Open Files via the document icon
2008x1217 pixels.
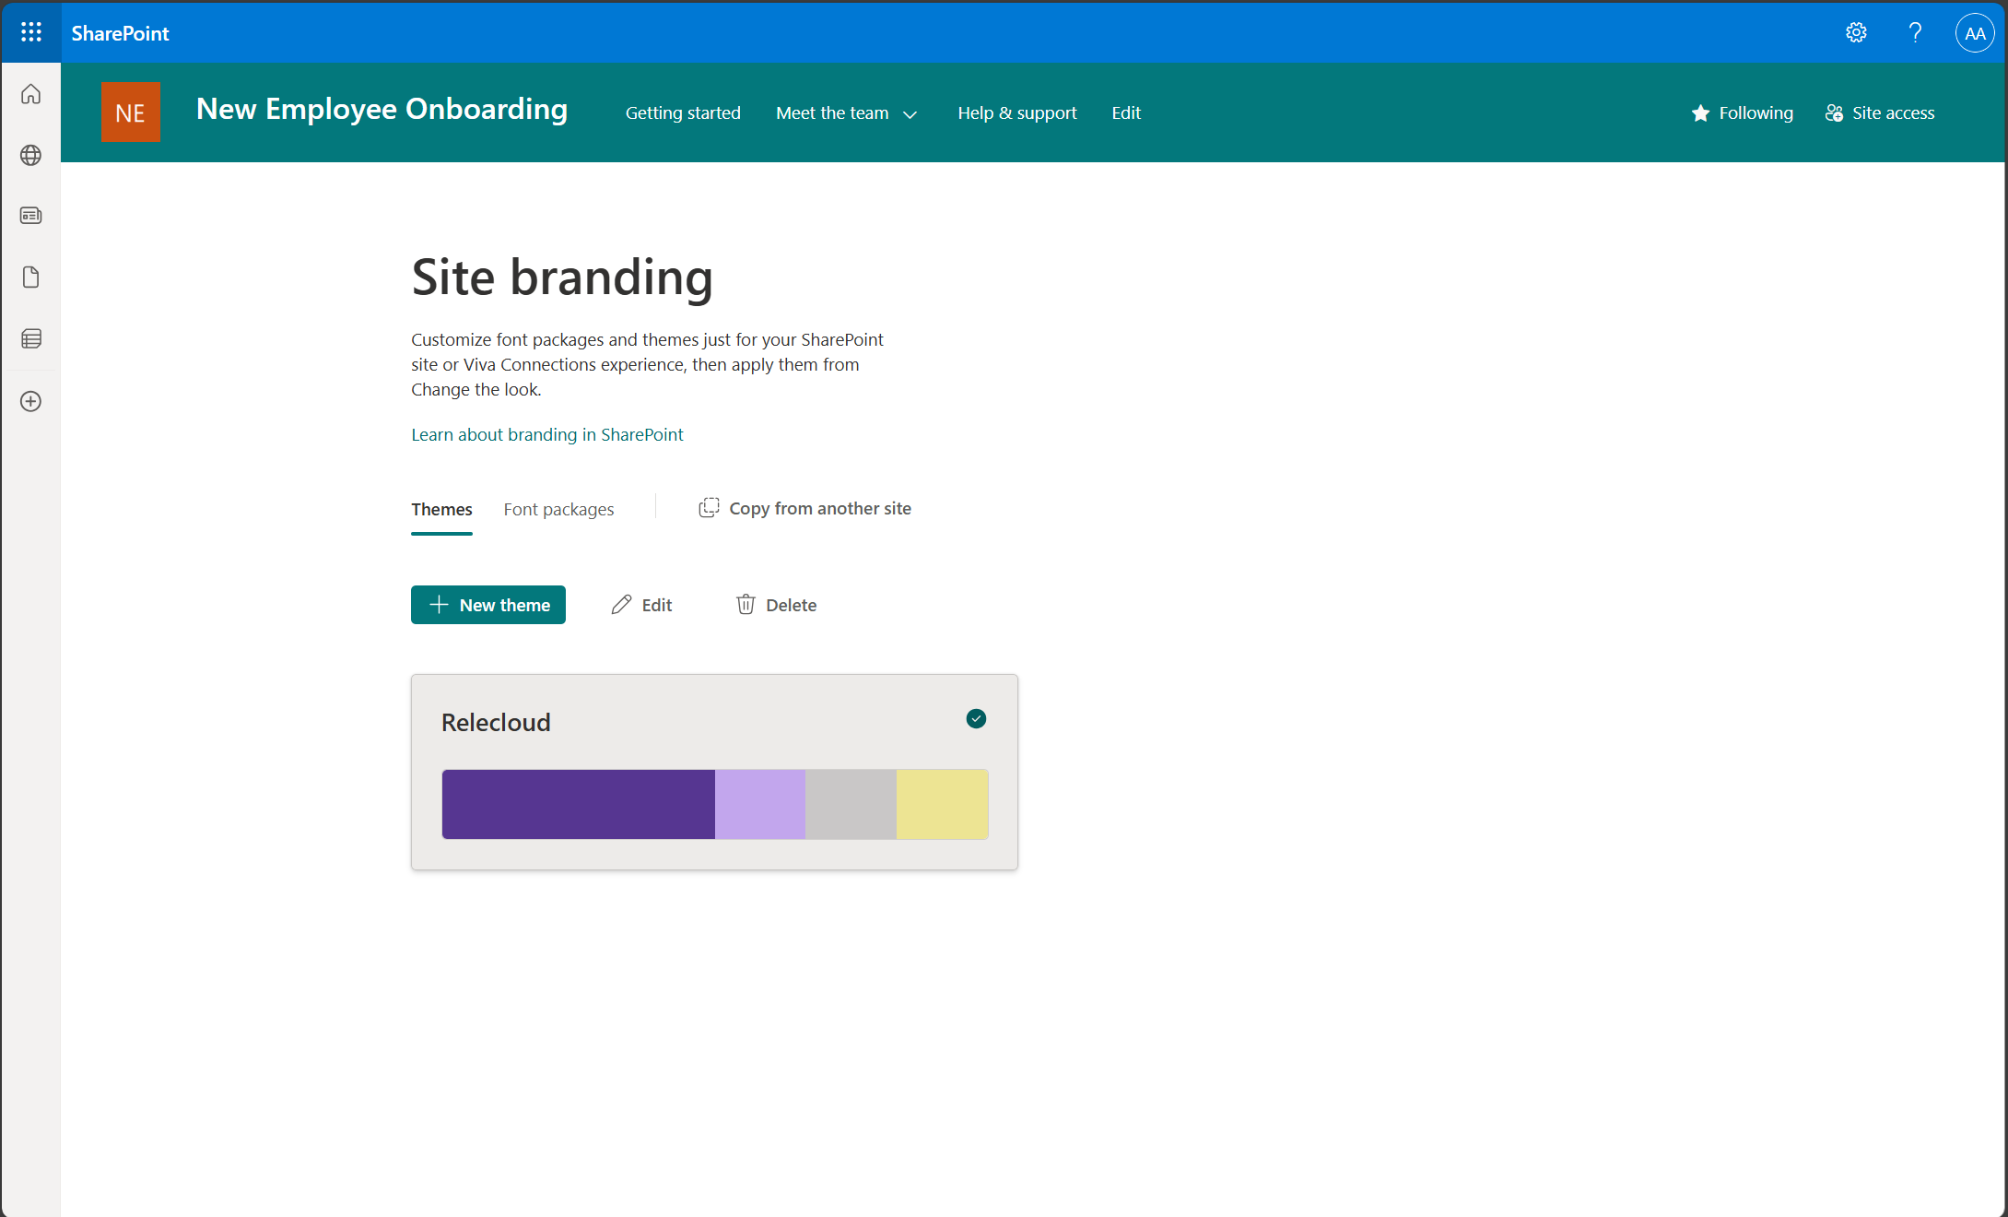pos(30,277)
